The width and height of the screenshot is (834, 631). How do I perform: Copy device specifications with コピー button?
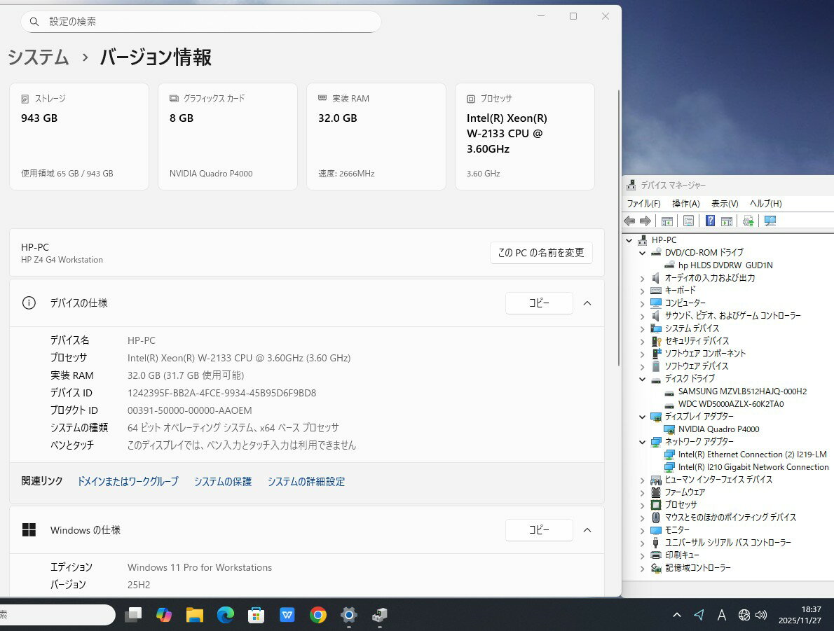tap(538, 303)
